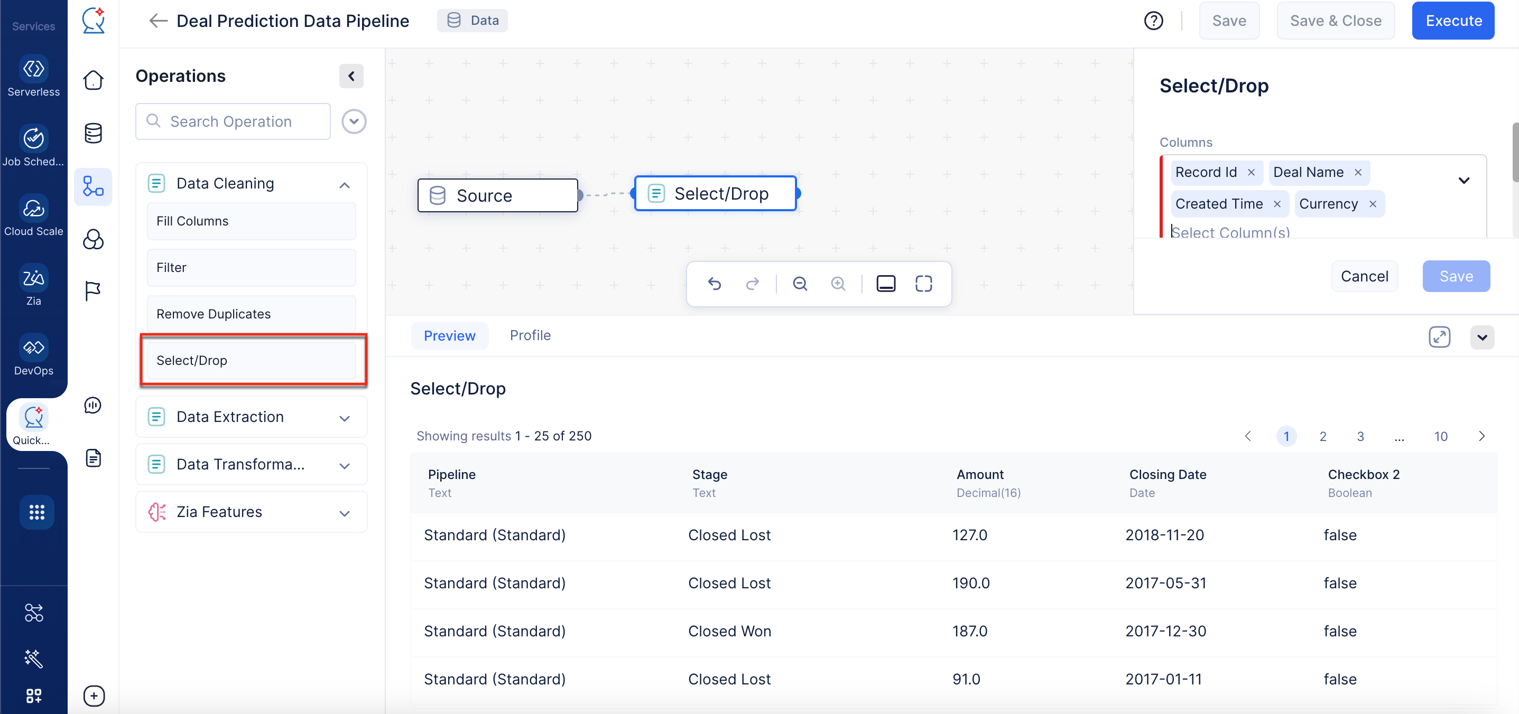
Task: Go to results page 10
Action: [1441, 437]
